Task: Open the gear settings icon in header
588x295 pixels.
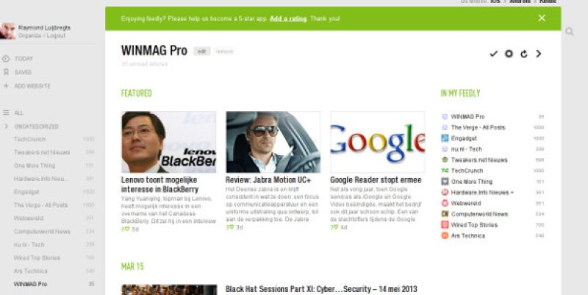Action: [x=509, y=54]
